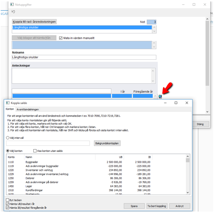Click the Not number field
The width and height of the screenshot is (217, 214).
point(151,22)
